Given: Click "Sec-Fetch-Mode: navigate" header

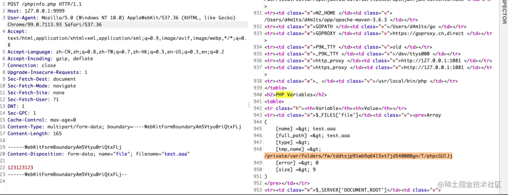Looking at the screenshot, I should (41, 86).
